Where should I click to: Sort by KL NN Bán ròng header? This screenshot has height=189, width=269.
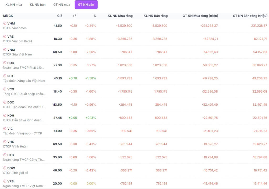[156, 16]
